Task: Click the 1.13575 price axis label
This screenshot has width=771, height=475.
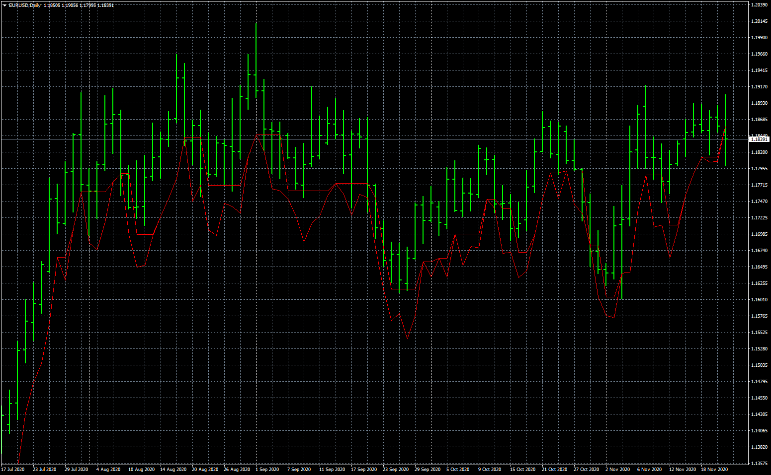Action: pos(759,464)
